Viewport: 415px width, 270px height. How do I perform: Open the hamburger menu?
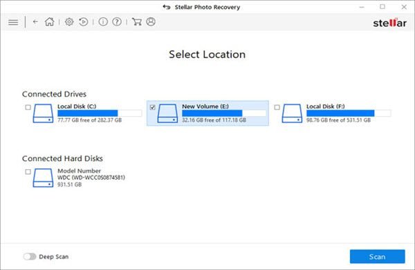pyautogui.click(x=13, y=22)
